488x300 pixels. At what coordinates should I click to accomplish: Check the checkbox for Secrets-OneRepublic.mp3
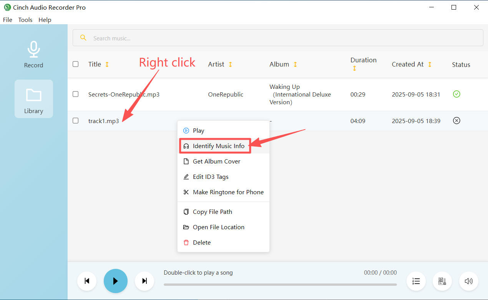75,94
